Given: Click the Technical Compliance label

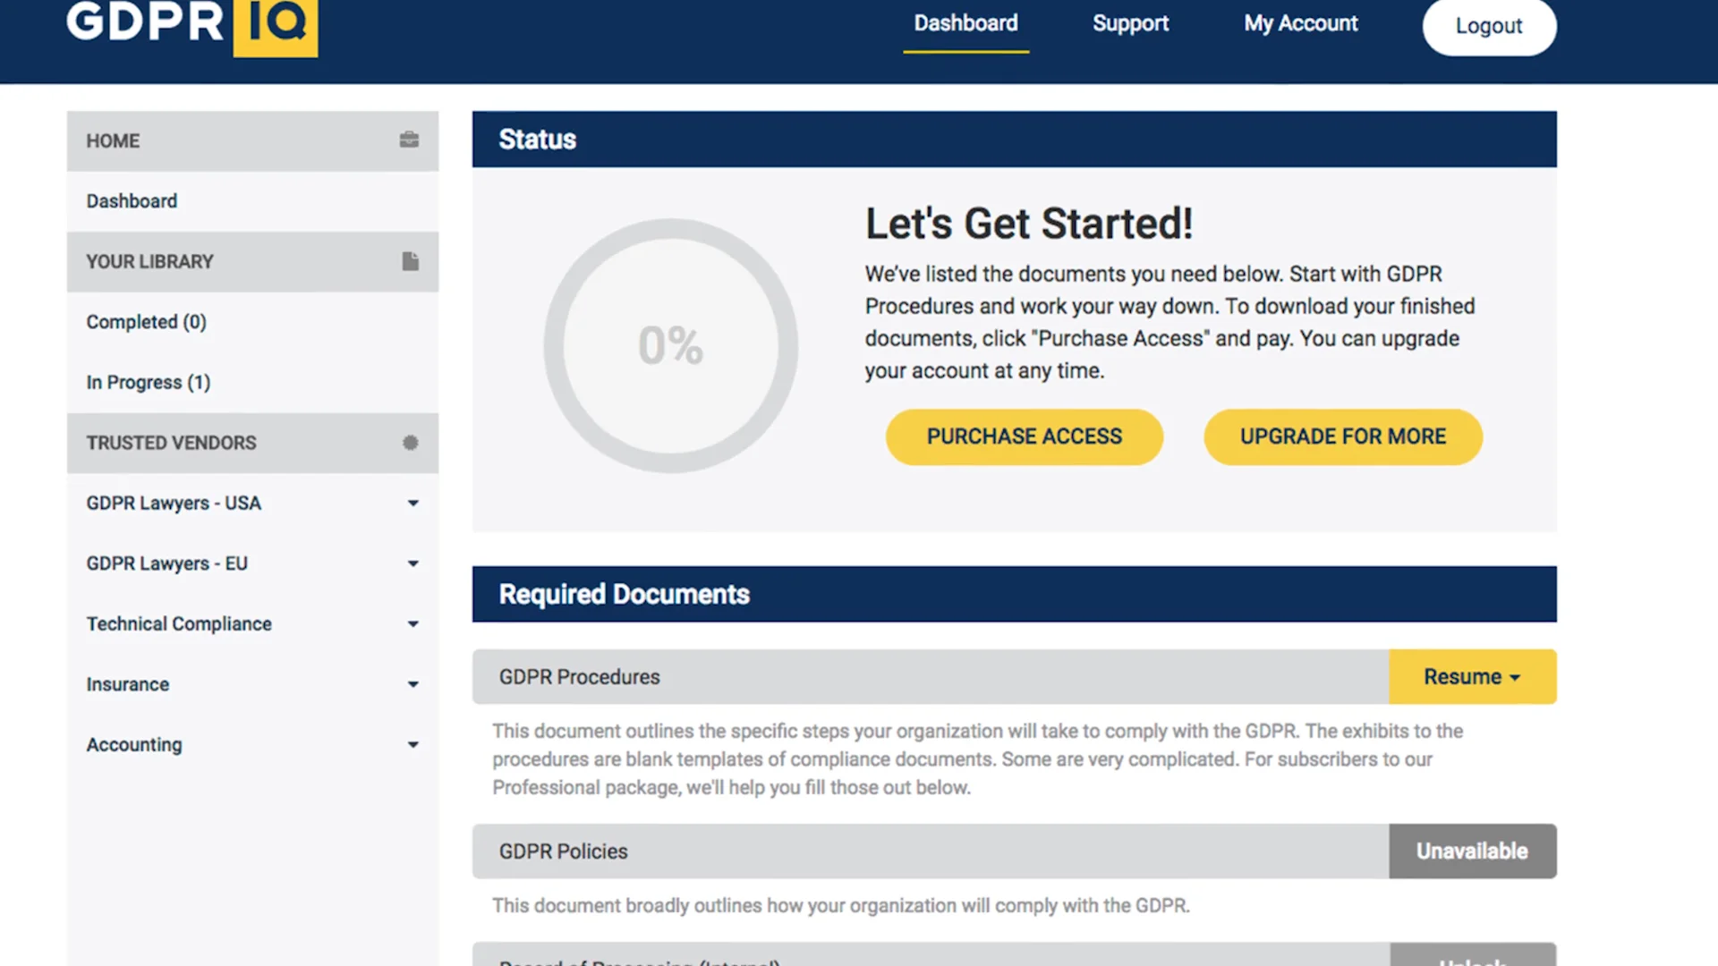Looking at the screenshot, I should [179, 624].
